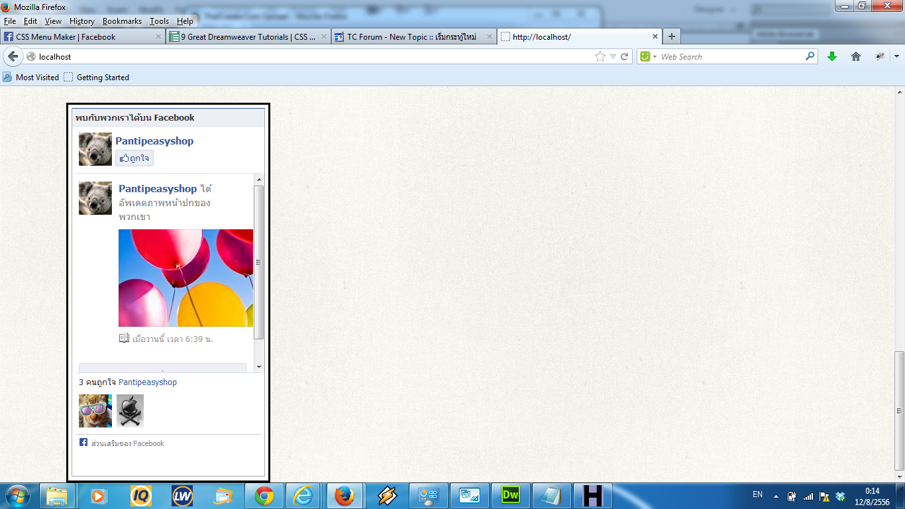Open the LW application on taskbar
This screenshot has height=509, width=905.
(182, 496)
